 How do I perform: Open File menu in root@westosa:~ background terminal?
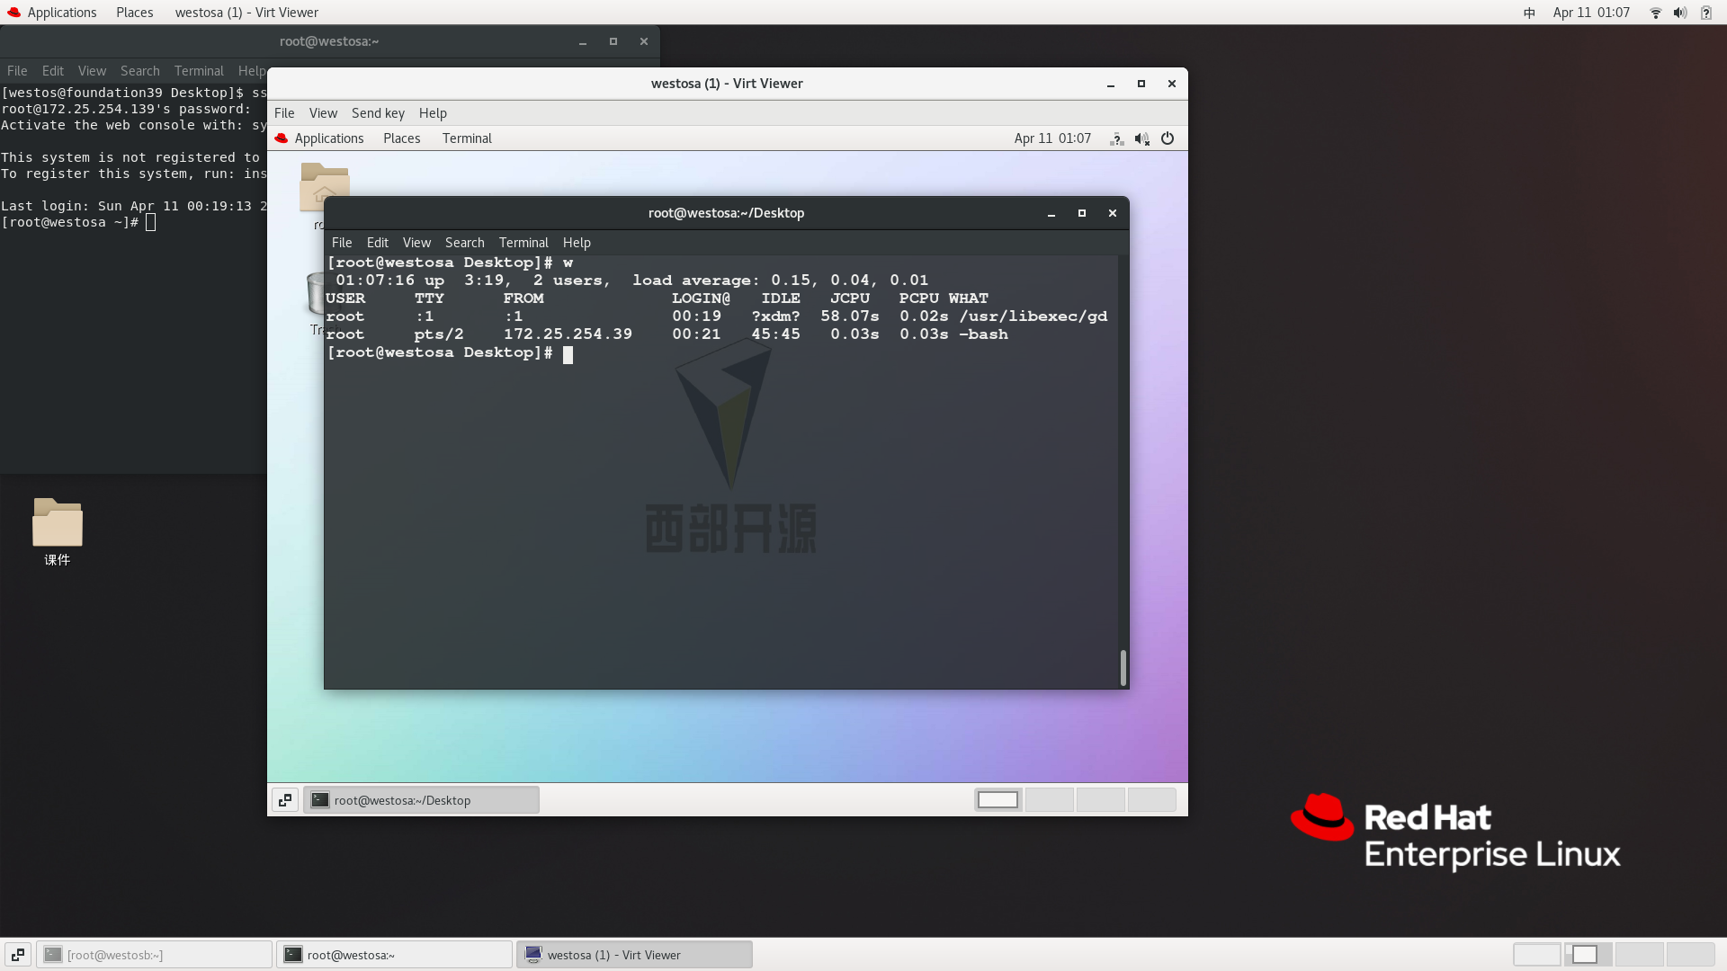point(17,71)
